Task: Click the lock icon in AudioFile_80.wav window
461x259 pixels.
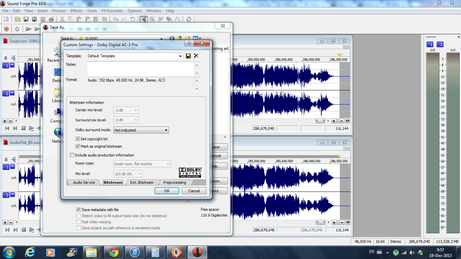Action: click(x=6, y=160)
